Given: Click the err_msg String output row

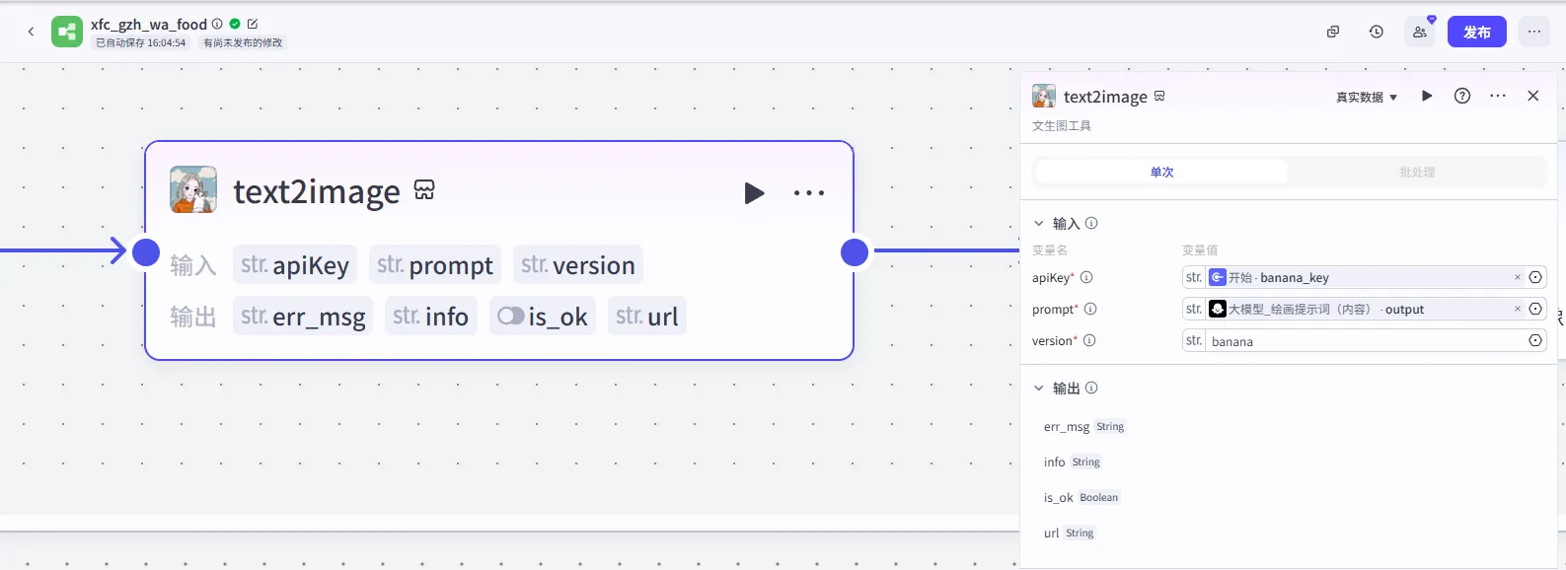Looking at the screenshot, I should point(1084,426).
